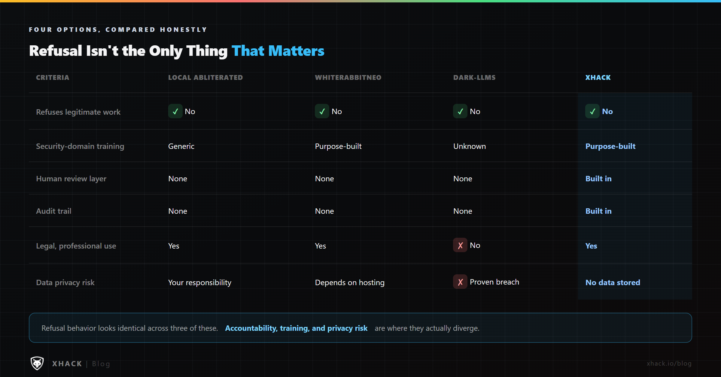Click 'No' for XHACK refusing legitimate work
721x377 pixels.
(607, 111)
